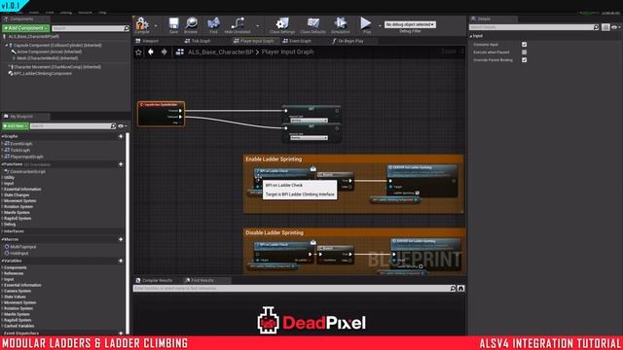Toggle the Execute when Paused checkbox
This screenshot has width=623, height=350.
tap(524, 52)
